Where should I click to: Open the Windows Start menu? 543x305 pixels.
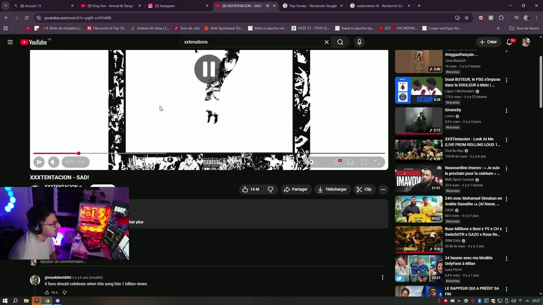click(5, 301)
